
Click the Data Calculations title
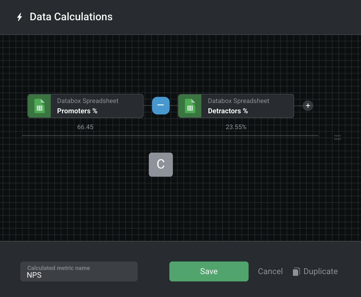[x=71, y=17]
